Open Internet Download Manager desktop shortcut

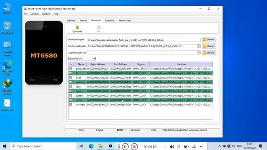tap(8, 87)
